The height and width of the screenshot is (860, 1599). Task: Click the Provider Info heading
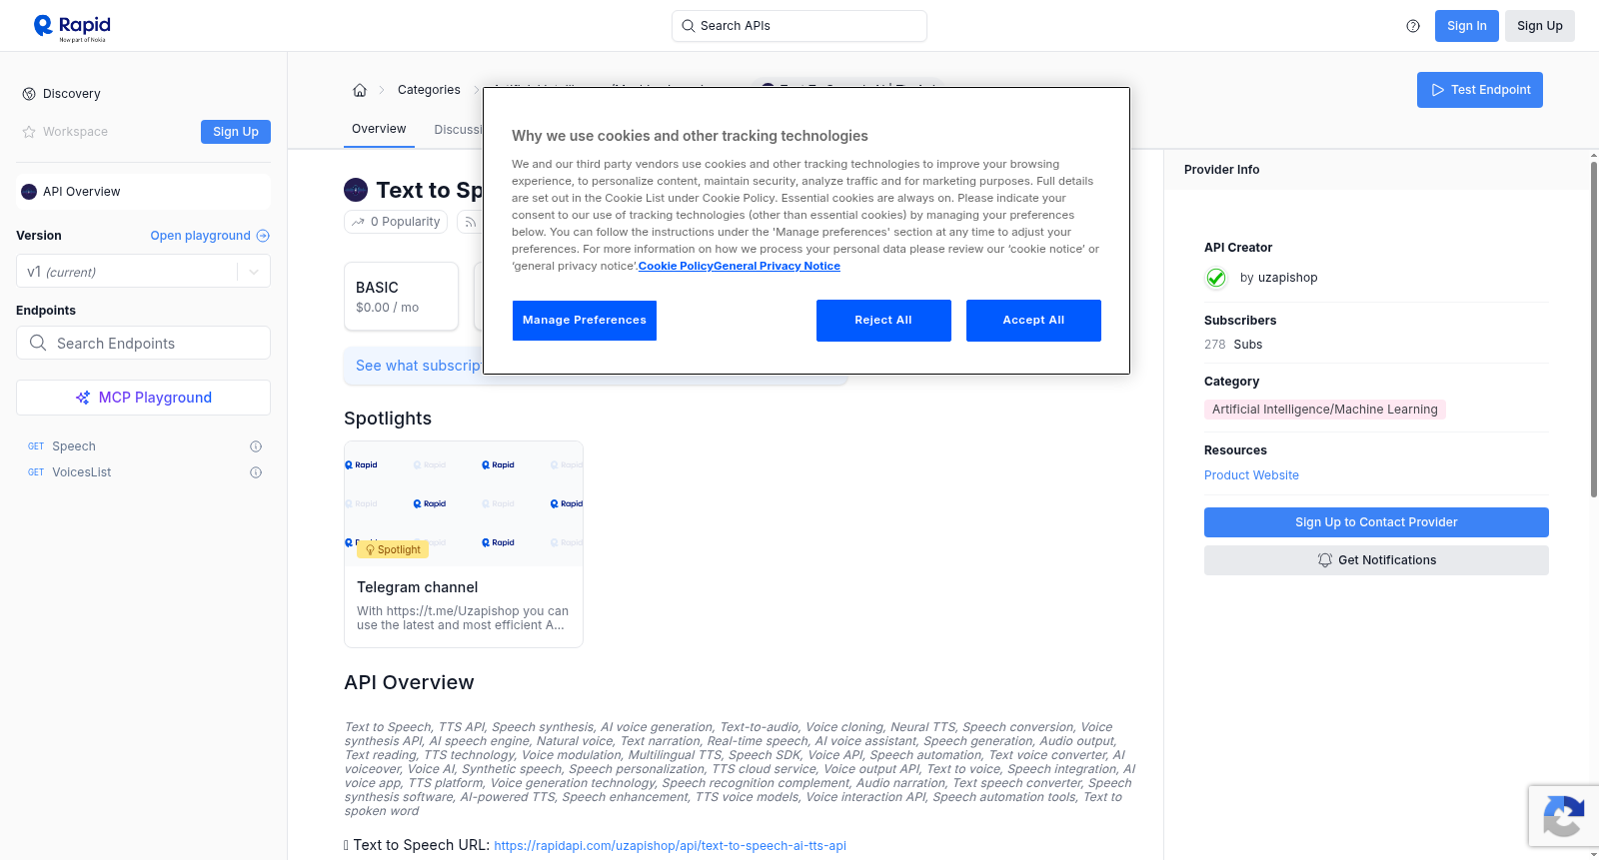pos(1221,170)
